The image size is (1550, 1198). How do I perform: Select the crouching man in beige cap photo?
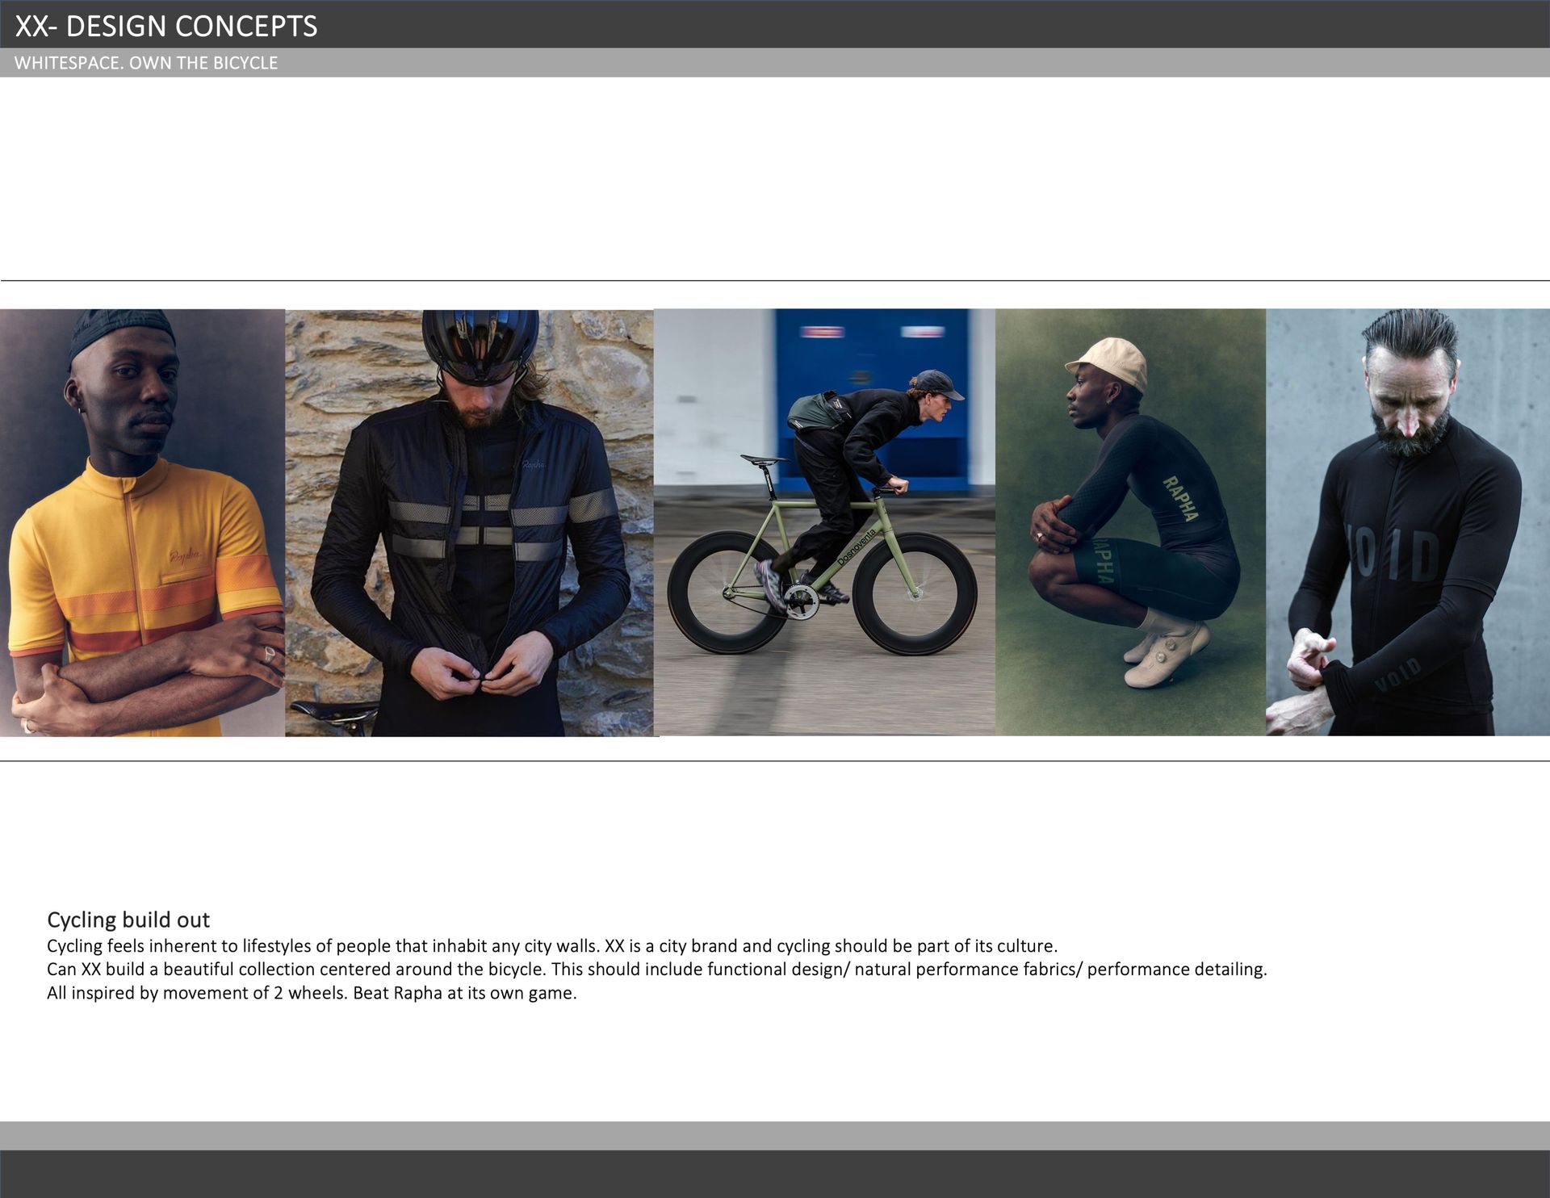(x=1130, y=522)
